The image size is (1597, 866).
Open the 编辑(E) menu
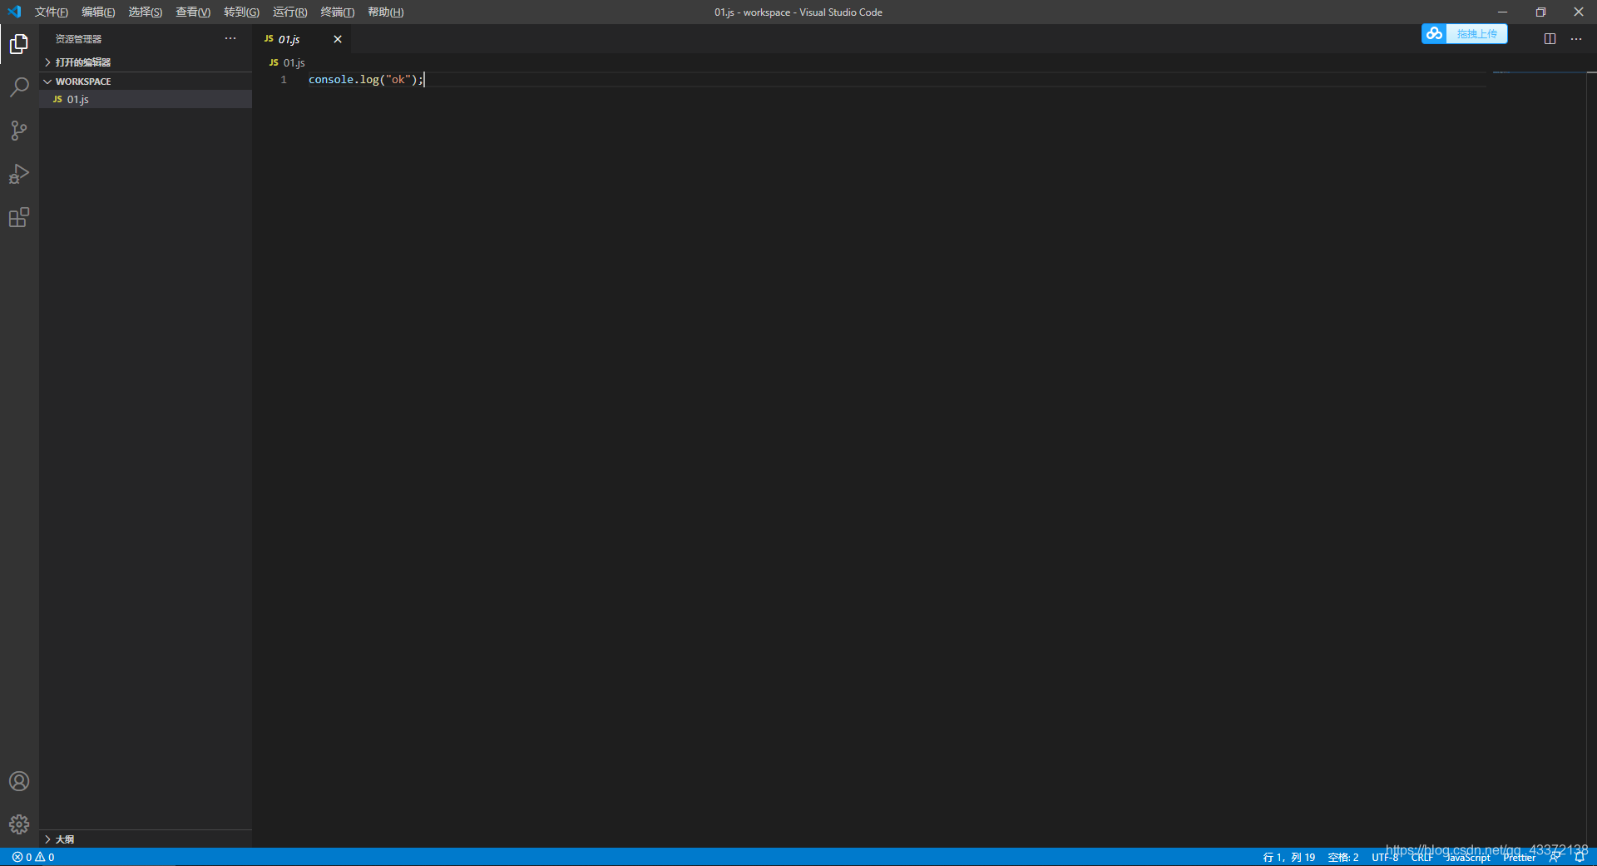[x=98, y=12]
